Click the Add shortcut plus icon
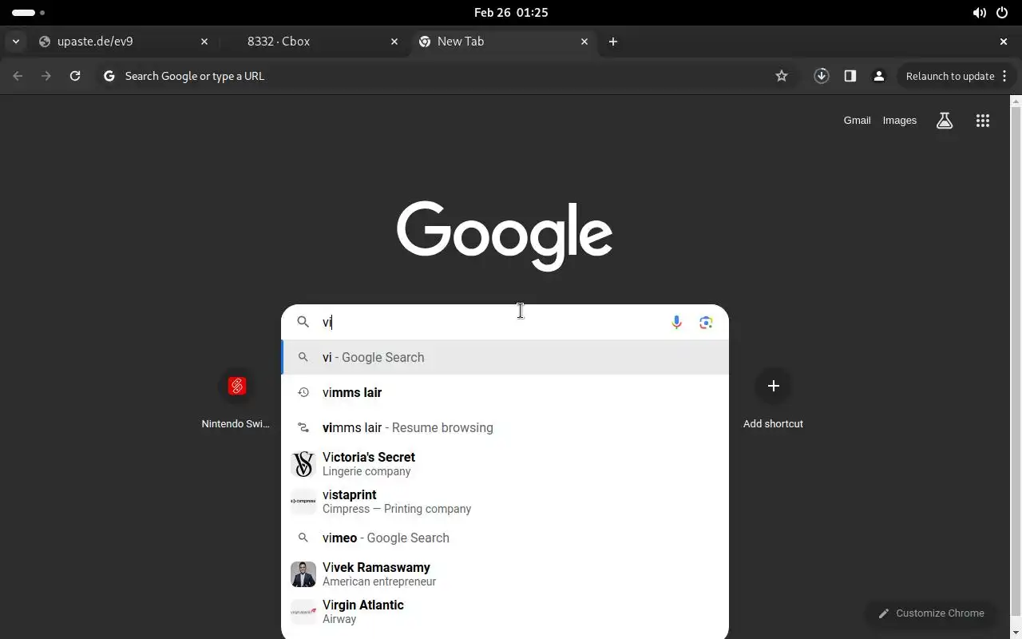 [773, 387]
